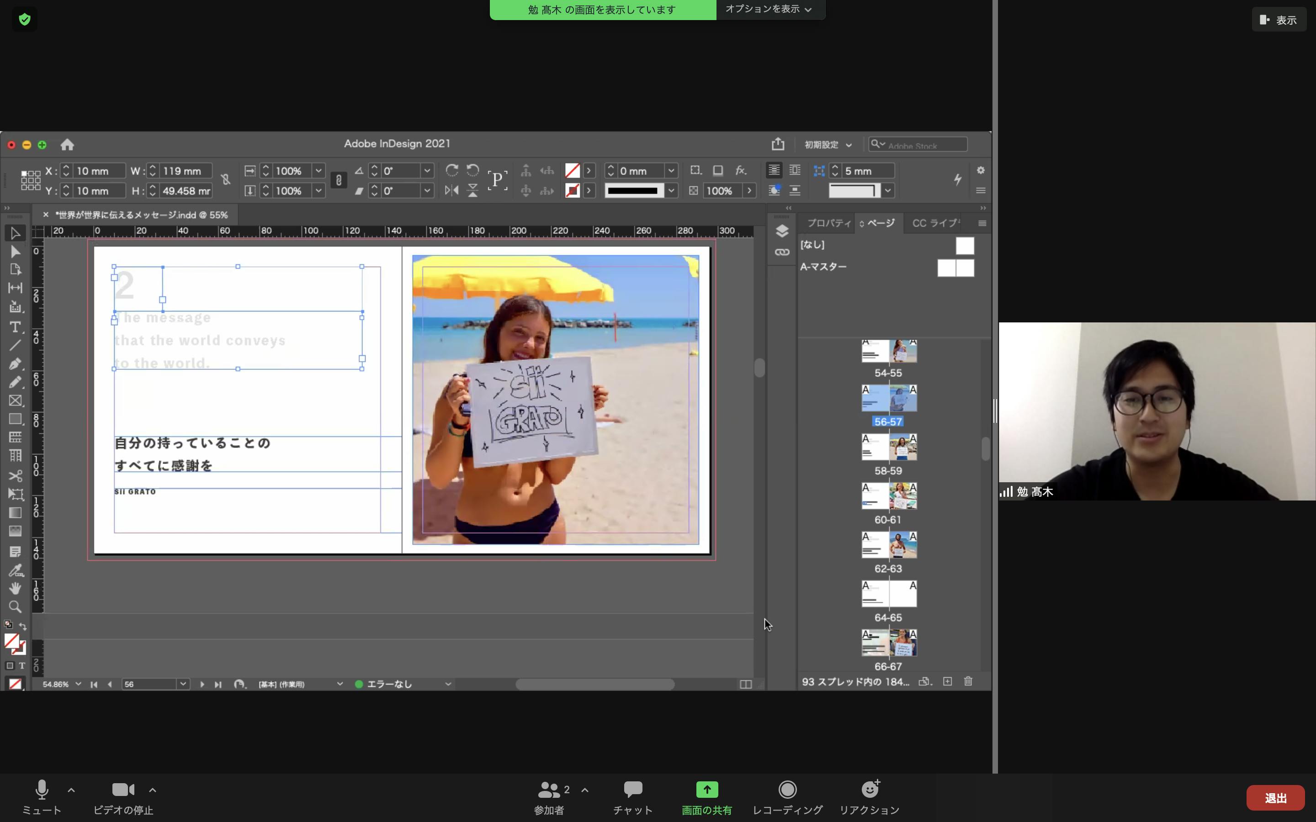The width and height of the screenshot is (1316, 822).
Task: Open the Layers panel icon
Action: pos(782,231)
